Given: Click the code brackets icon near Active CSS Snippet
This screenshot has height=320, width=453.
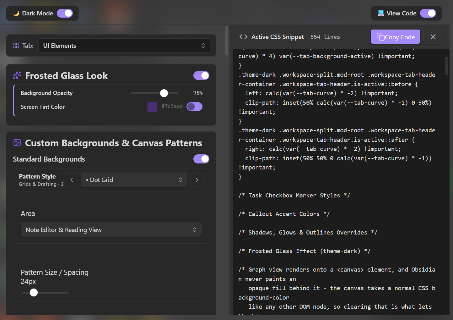Looking at the screenshot, I should (243, 37).
